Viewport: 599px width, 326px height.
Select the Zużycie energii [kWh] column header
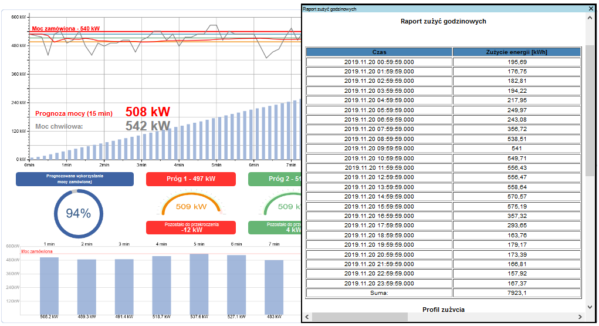point(517,52)
